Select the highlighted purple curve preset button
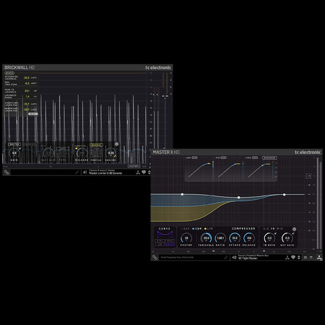The width and height of the screenshot is (325, 325). [170, 244]
